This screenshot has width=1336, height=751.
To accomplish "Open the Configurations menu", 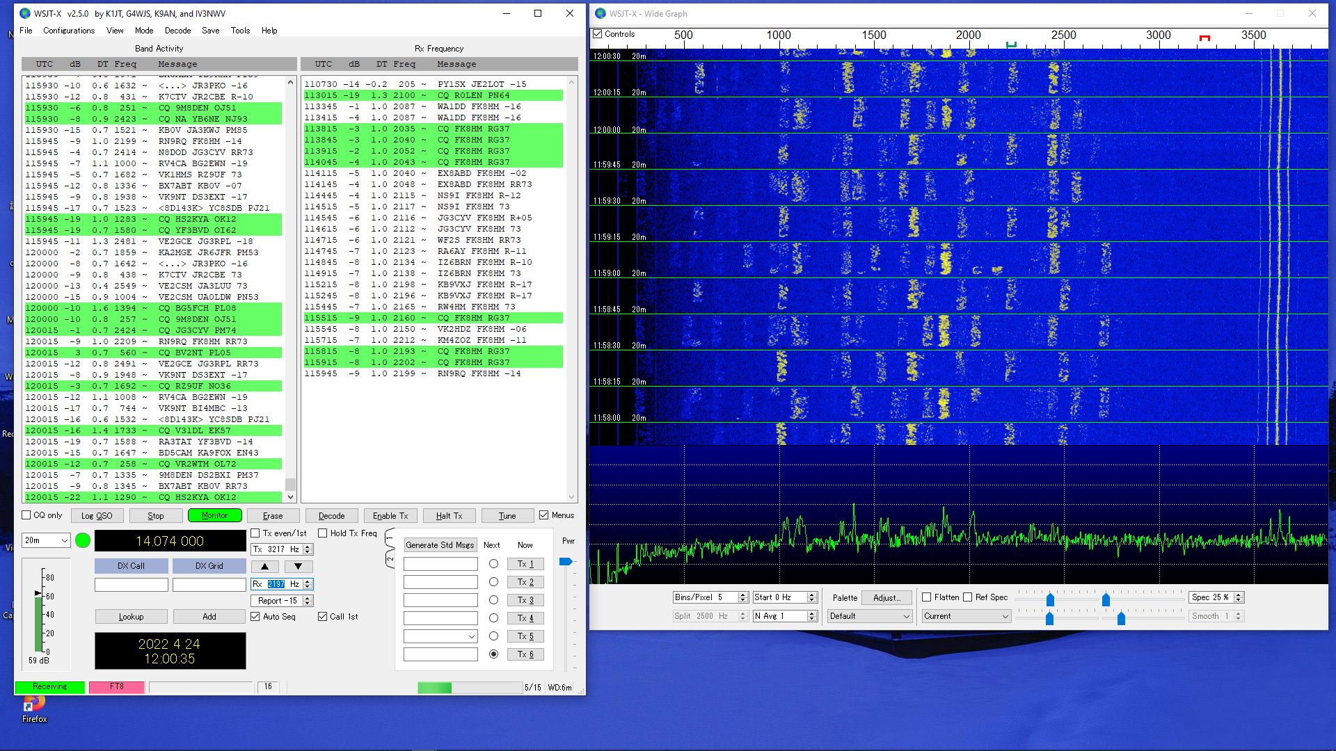I will tap(69, 31).
